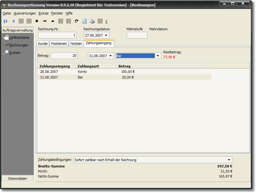256x193 pixels.
Task: Open the Zahlungsbedingungen dropdown
Action: (x=229, y=160)
